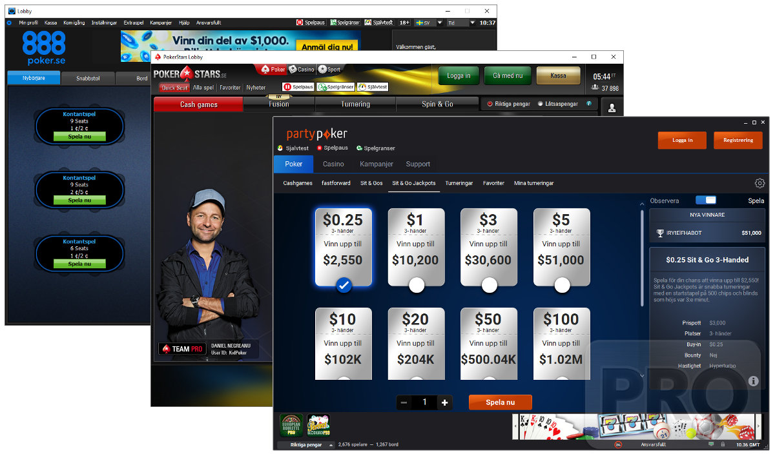Click the orange Spela nu button in partypoker
The height and width of the screenshot is (454, 775).
(501, 402)
